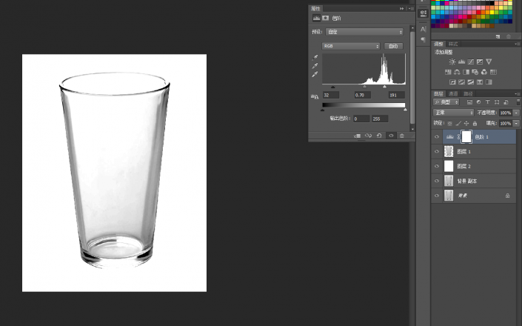The height and width of the screenshot is (326, 522).
Task: Delete the adjustment layer via Properties trash icon
Action: [402, 136]
